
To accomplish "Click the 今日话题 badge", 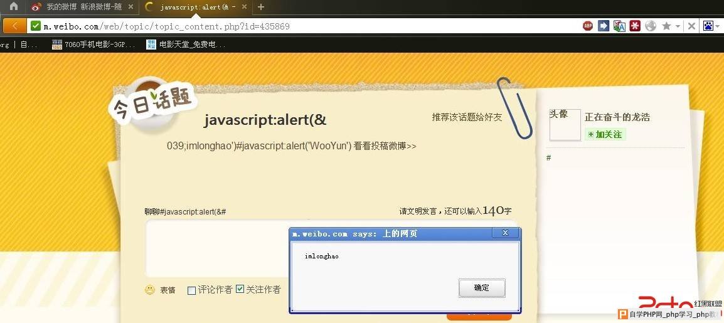I will 152,104.
